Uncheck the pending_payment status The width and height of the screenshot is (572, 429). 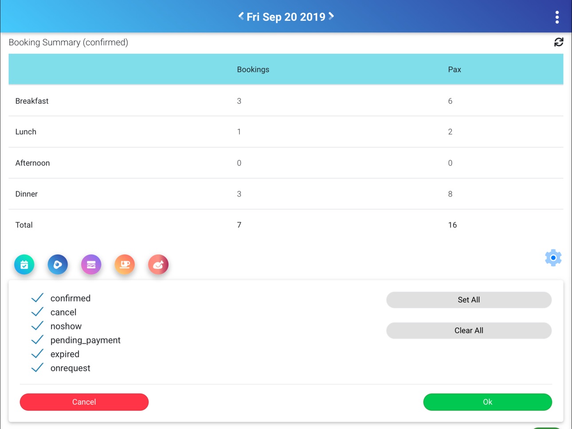tap(37, 340)
